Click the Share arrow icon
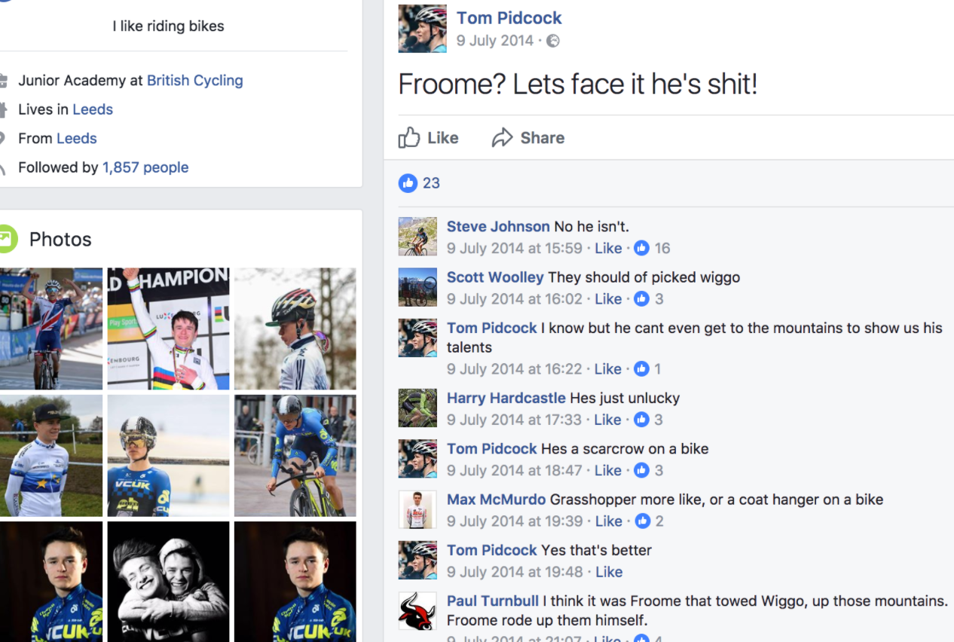This screenshot has width=954, height=642. (502, 138)
